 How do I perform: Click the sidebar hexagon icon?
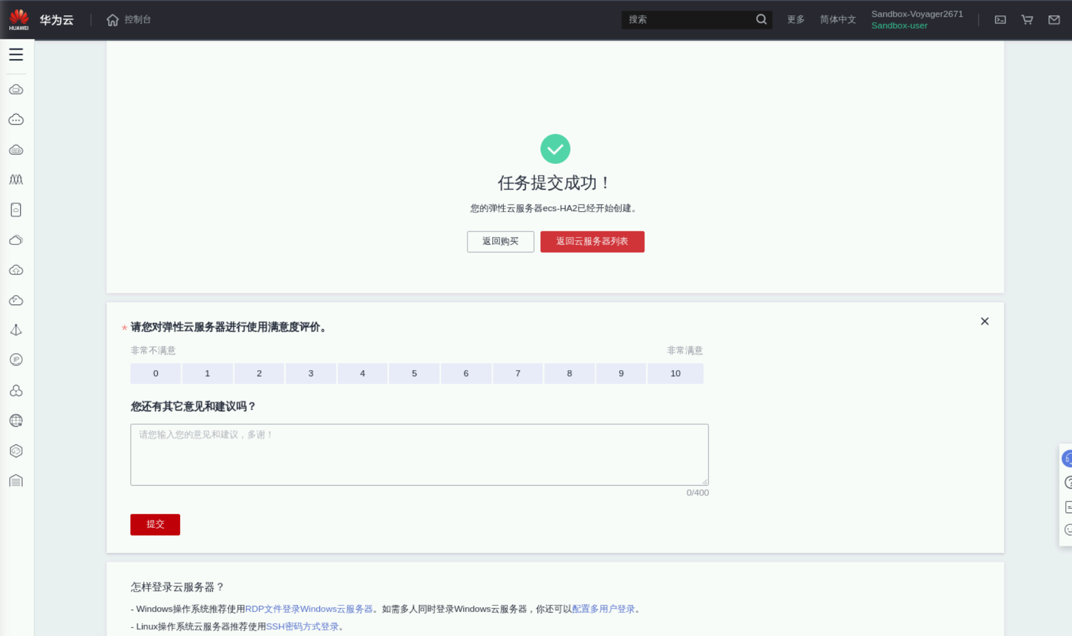[16, 451]
